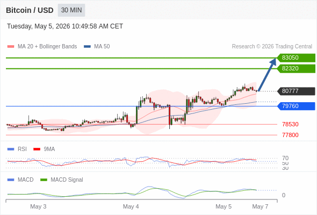317x215 pixels.
Task: Click the RSI legend swatch
Action: 11,149
